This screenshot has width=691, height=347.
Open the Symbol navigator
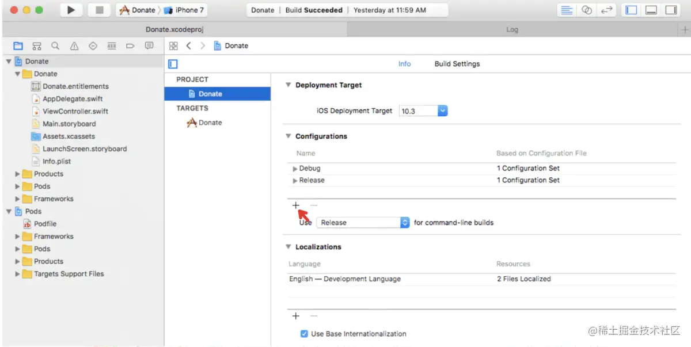[37, 46]
